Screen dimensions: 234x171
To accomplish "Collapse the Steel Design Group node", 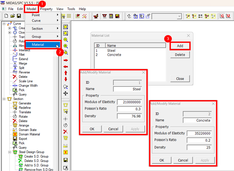I will (10, 152).
